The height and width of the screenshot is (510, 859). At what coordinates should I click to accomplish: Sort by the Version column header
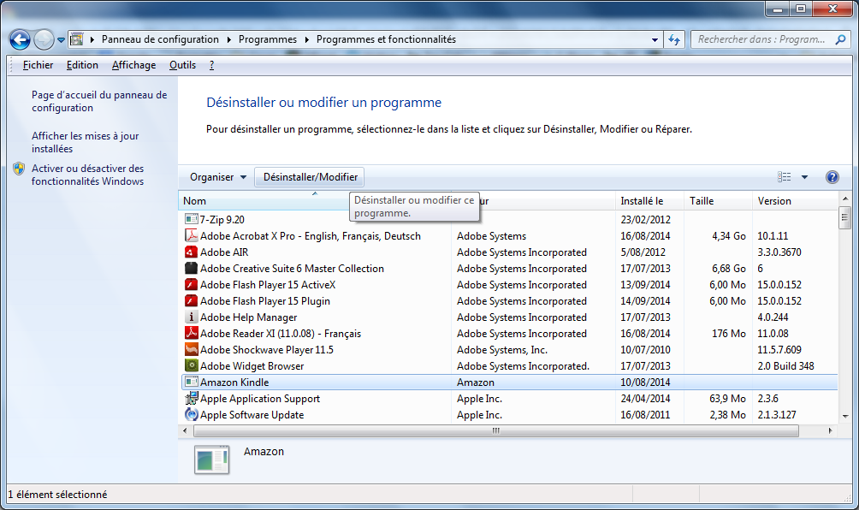795,201
